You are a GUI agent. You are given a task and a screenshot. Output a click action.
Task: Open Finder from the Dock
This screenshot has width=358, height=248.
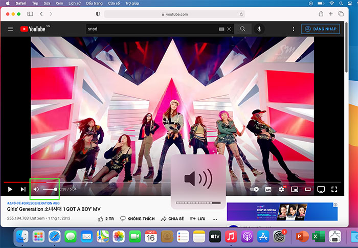click(x=22, y=236)
